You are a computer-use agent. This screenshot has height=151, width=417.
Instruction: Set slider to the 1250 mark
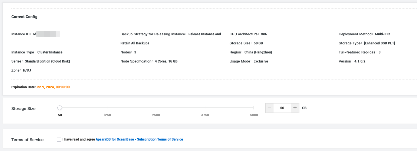pos(107,108)
